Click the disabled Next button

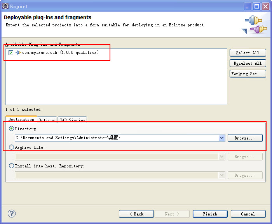click(172, 214)
